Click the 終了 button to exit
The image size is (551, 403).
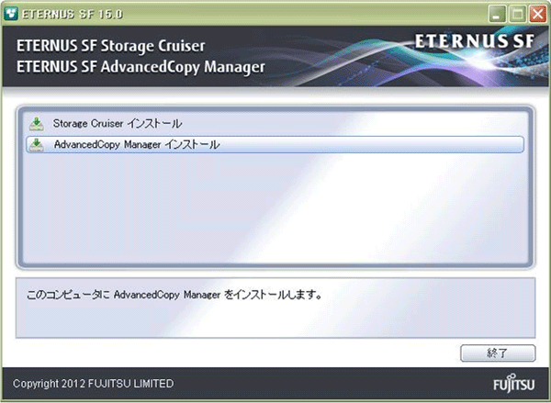(498, 353)
